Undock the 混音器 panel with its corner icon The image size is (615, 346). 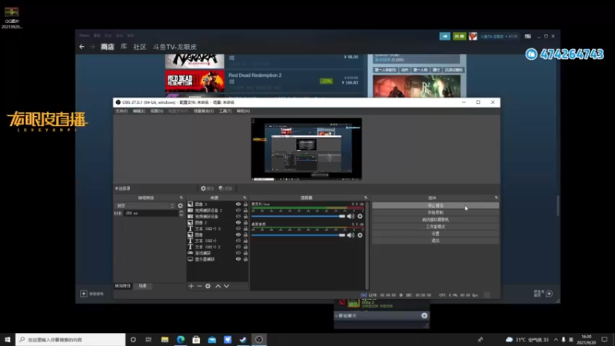pos(366,198)
